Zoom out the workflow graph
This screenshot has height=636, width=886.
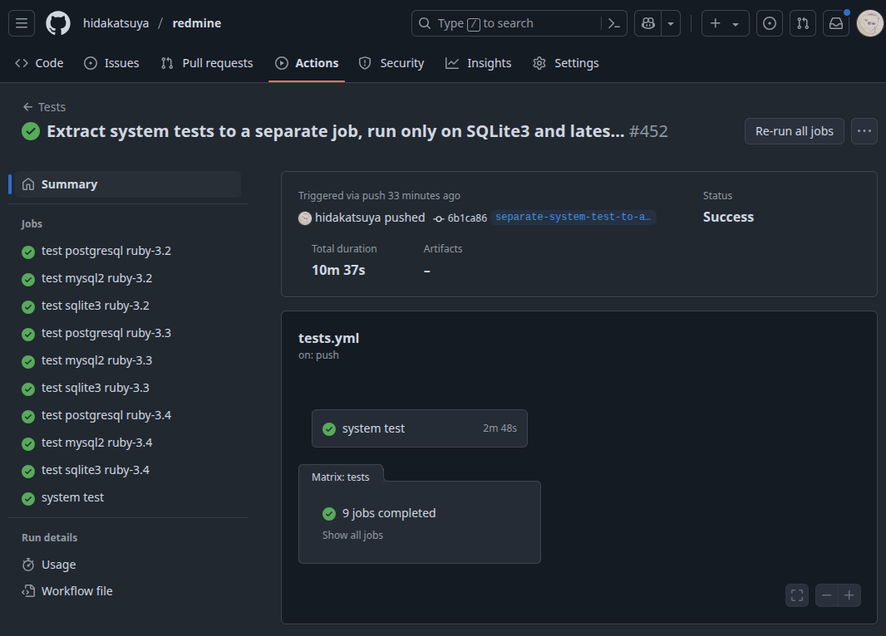[x=826, y=595]
